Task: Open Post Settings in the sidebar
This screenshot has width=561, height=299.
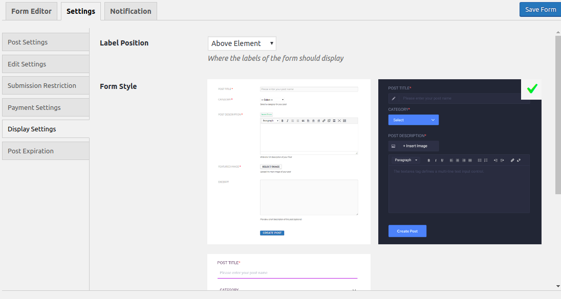Action: coord(46,42)
